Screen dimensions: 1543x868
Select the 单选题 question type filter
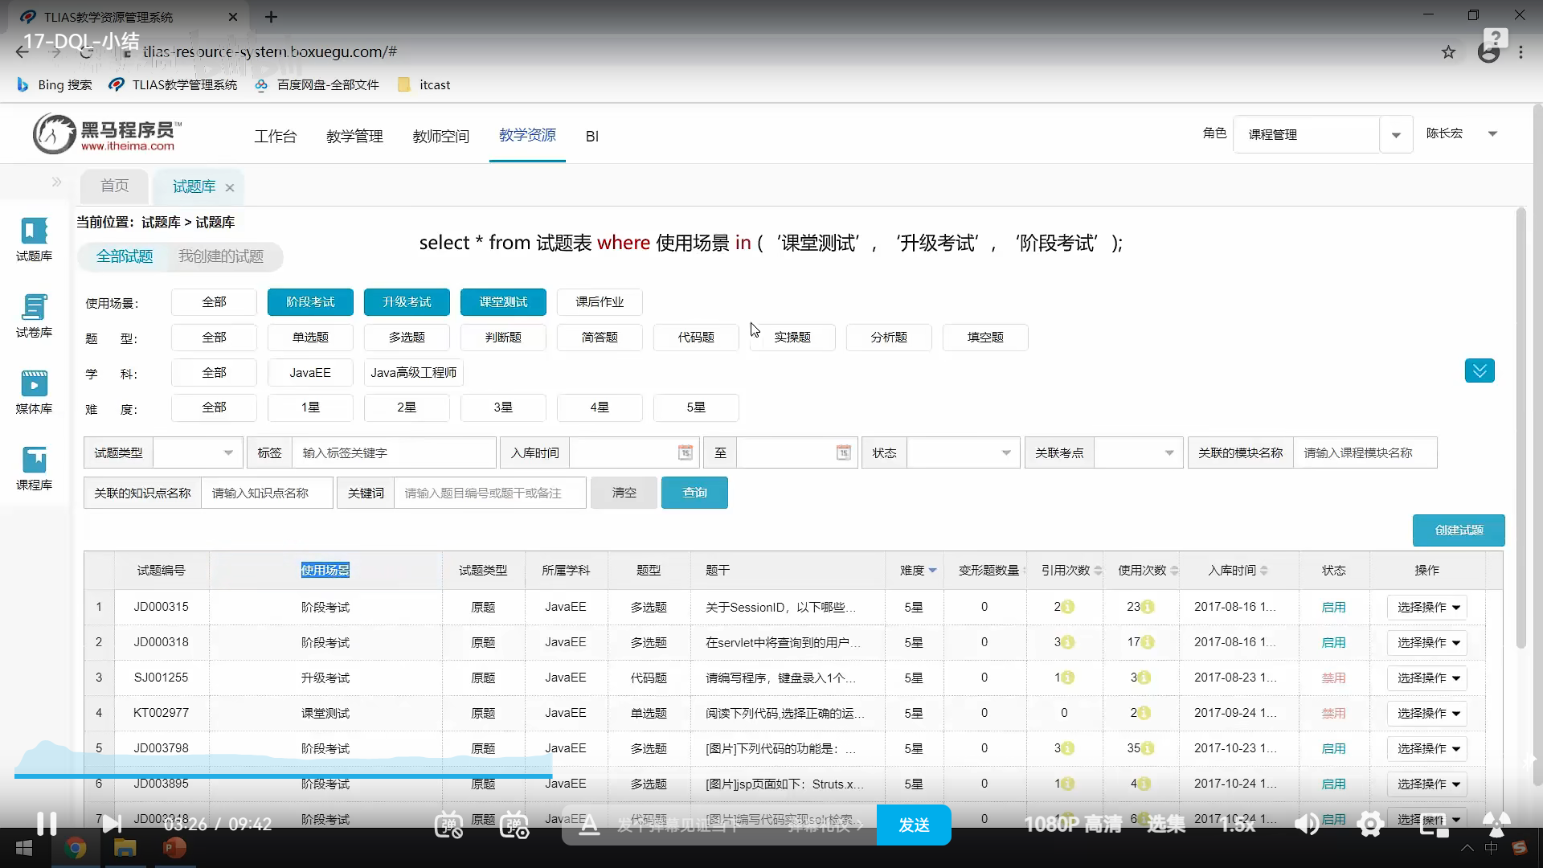click(310, 338)
